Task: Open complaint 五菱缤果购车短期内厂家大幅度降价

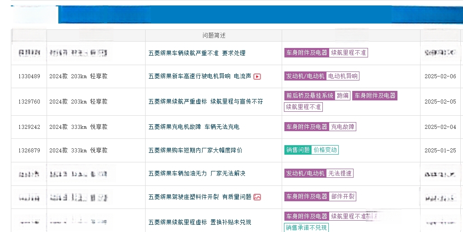Action: tap(195, 150)
